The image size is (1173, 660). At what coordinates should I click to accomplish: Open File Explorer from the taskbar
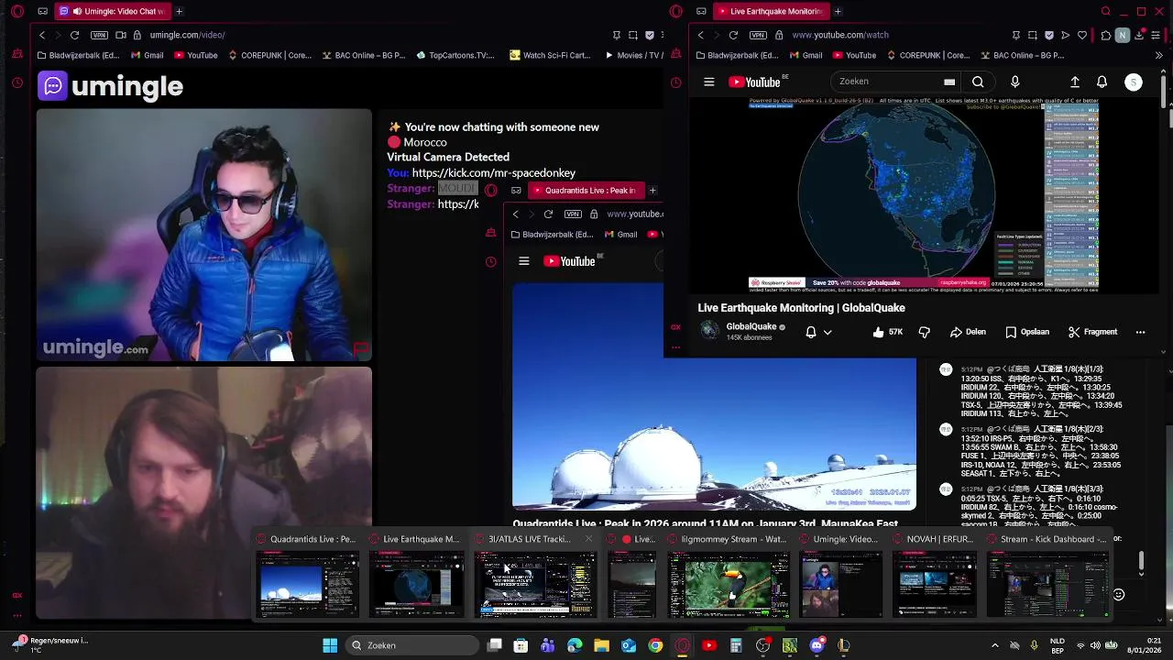click(601, 645)
